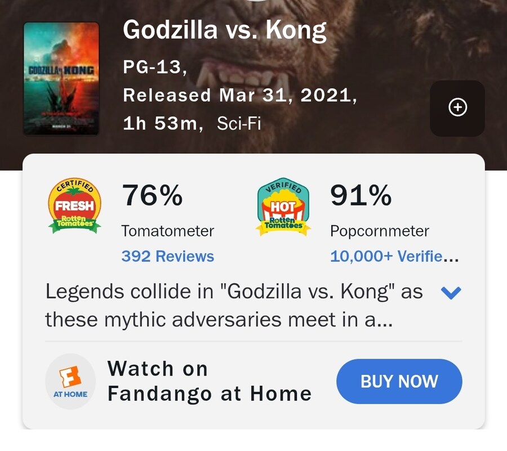Click the Fandango at Home logo
The image size is (507, 451).
[x=70, y=381]
